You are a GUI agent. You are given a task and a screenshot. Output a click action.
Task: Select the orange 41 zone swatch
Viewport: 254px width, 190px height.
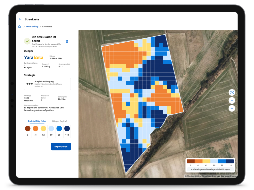point(35,129)
